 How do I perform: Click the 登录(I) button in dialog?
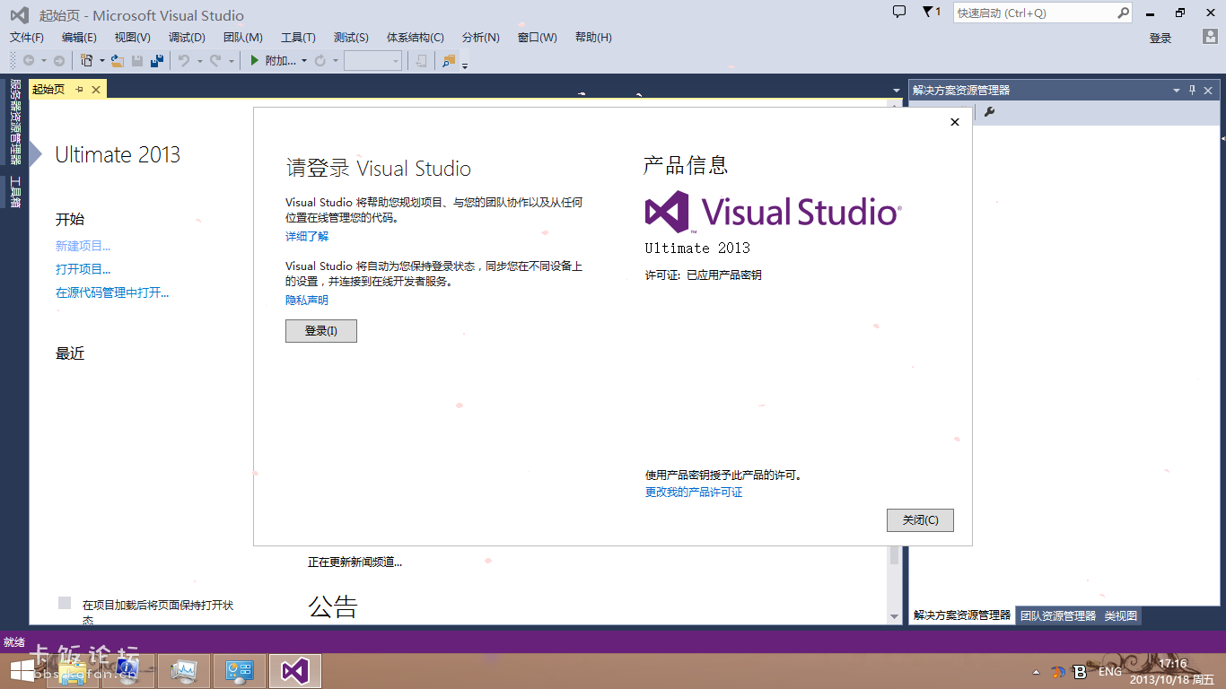point(321,331)
